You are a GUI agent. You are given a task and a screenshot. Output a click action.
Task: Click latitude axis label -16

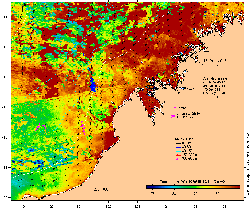(4, 77)
